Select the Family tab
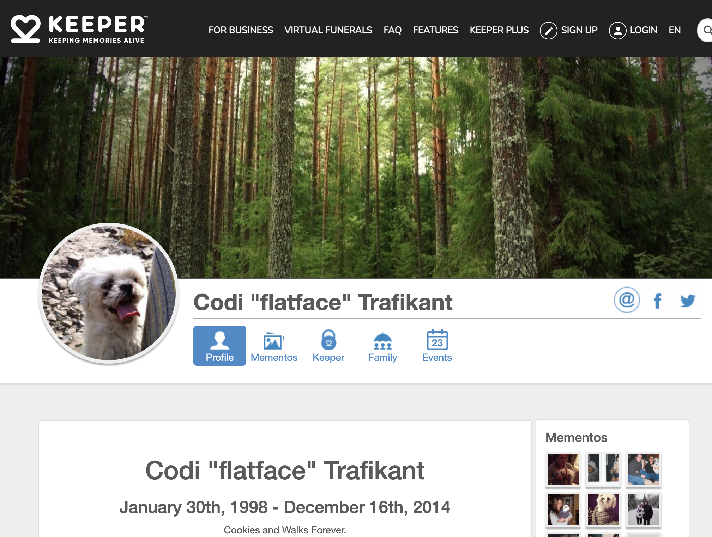The width and height of the screenshot is (712, 537). tap(382, 346)
